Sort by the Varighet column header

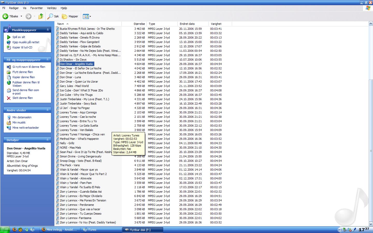pos(220,24)
